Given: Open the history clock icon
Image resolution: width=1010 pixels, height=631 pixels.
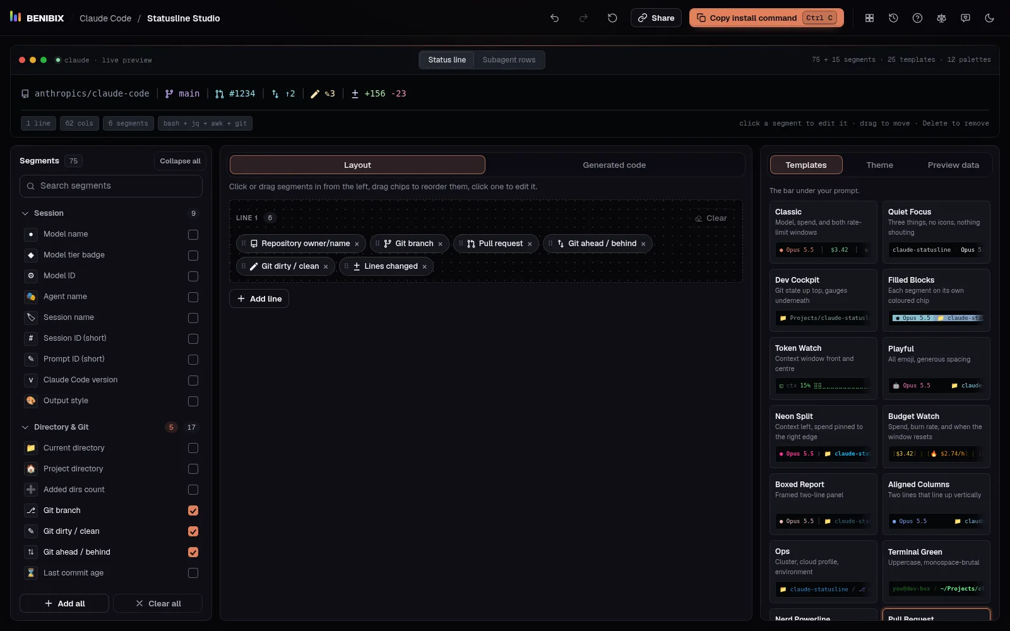Looking at the screenshot, I should pos(893,18).
